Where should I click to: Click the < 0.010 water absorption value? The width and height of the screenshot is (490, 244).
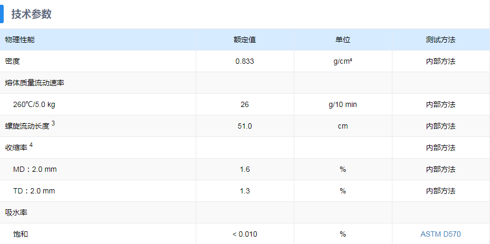[245, 234]
